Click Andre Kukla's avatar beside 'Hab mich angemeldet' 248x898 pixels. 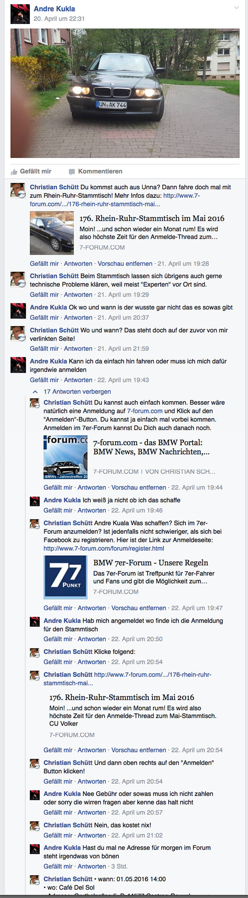35,622
